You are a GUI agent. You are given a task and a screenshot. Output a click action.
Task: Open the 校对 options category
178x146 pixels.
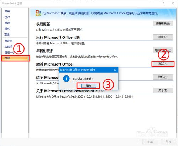coord(7,17)
